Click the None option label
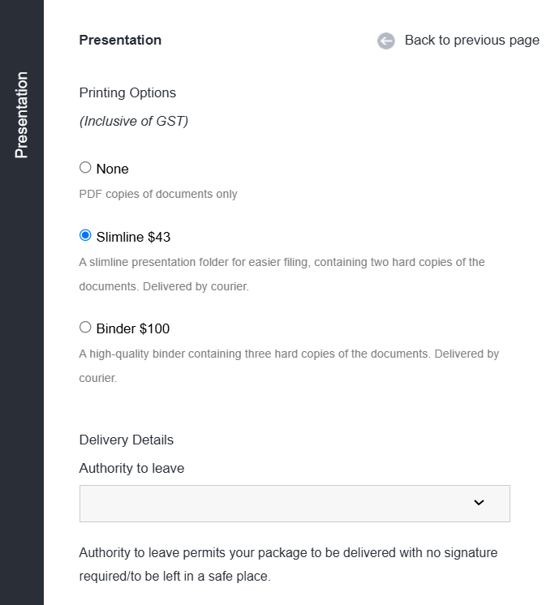Screen dimensions: 555x605 pyautogui.click(x=112, y=169)
